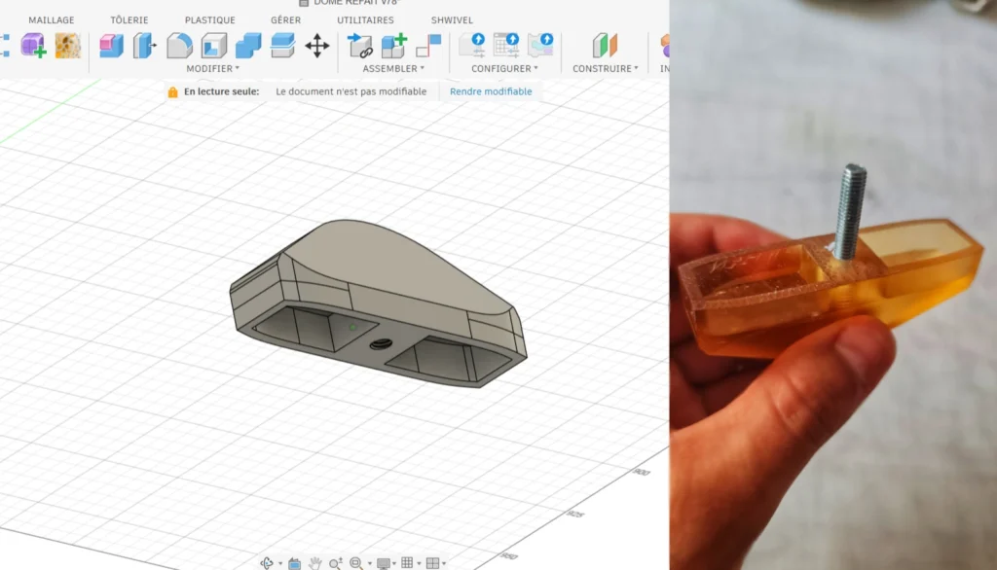Click the first Configurer parameter icon

472,46
